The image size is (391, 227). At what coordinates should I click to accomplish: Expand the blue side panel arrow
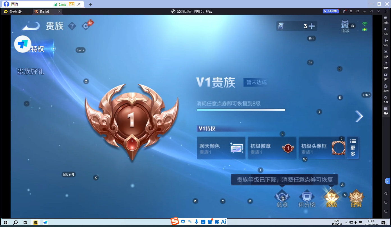(387, 181)
